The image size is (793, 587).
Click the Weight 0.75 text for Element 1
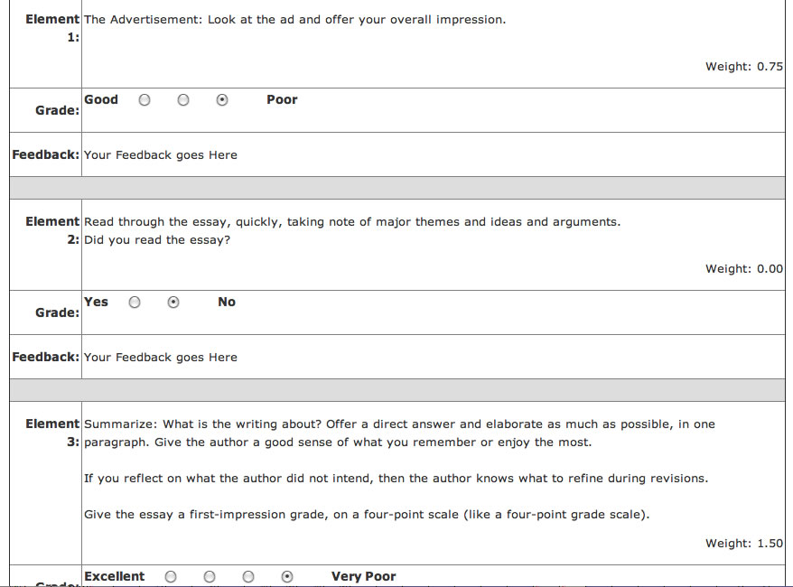[x=742, y=66]
